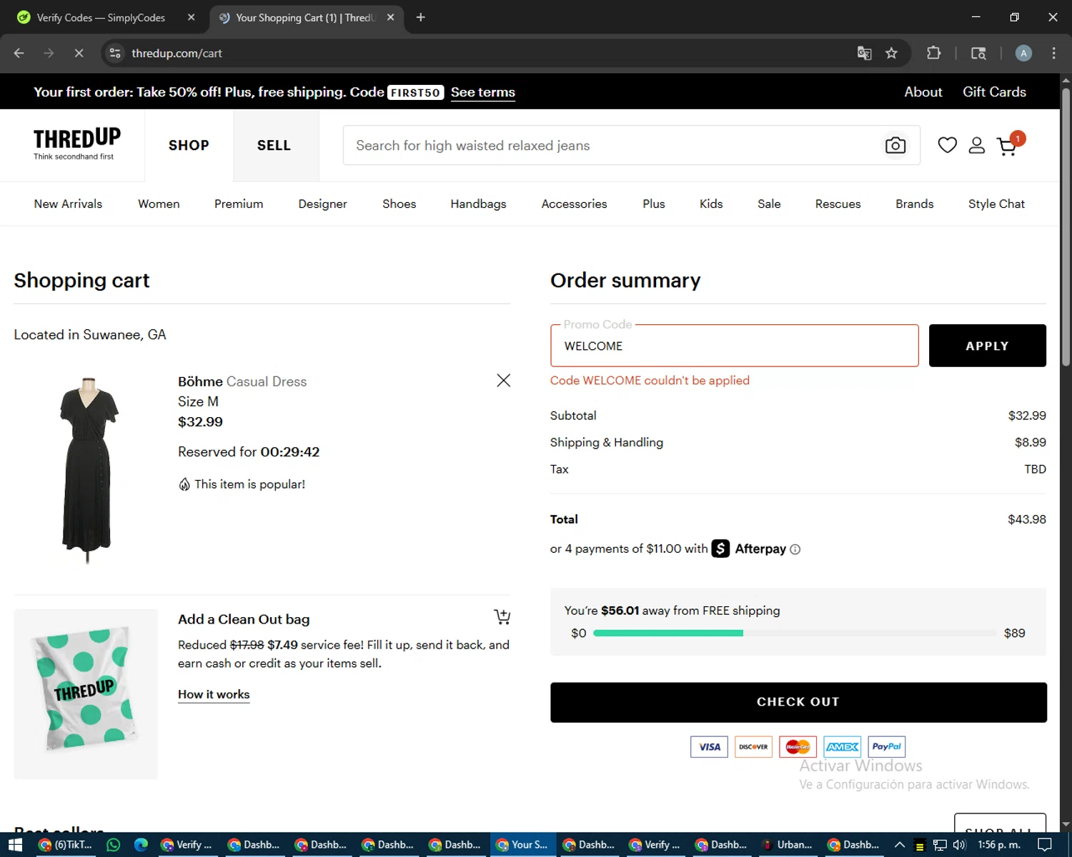Open favorites heart icon
This screenshot has height=857, width=1072.
point(947,145)
